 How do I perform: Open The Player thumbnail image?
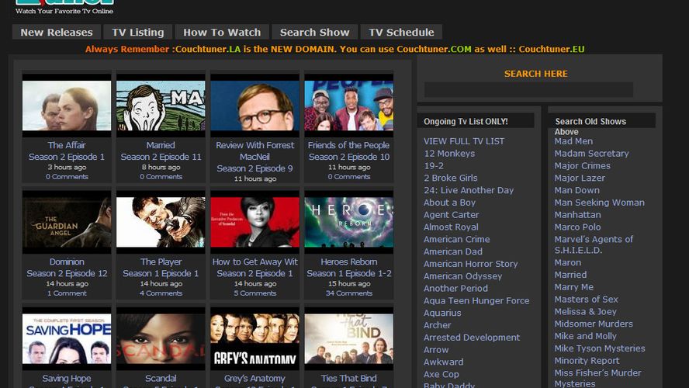[161, 222]
